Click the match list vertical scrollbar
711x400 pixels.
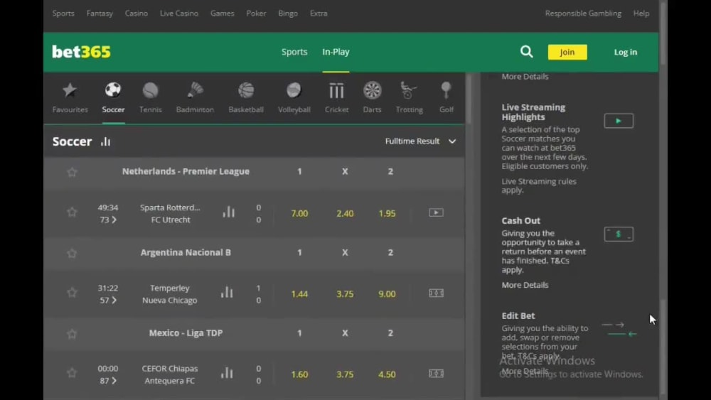[x=469, y=98]
